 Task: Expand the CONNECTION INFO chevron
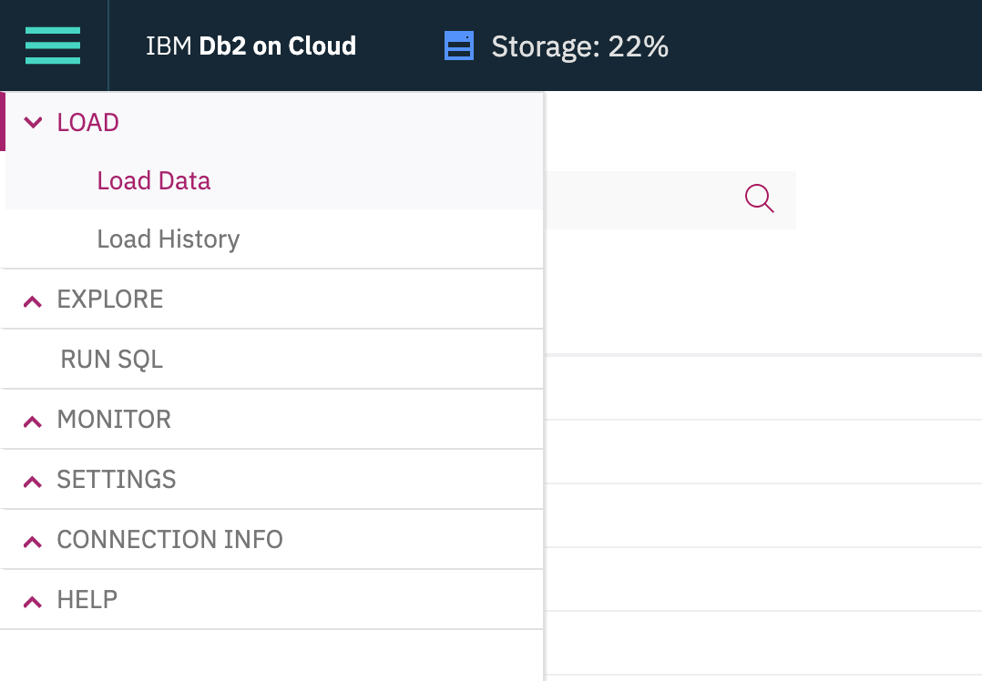[x=33, y=541]
